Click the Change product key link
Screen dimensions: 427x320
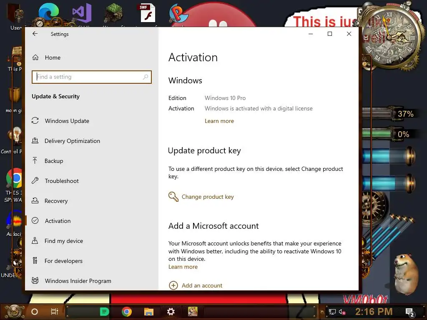208,197
